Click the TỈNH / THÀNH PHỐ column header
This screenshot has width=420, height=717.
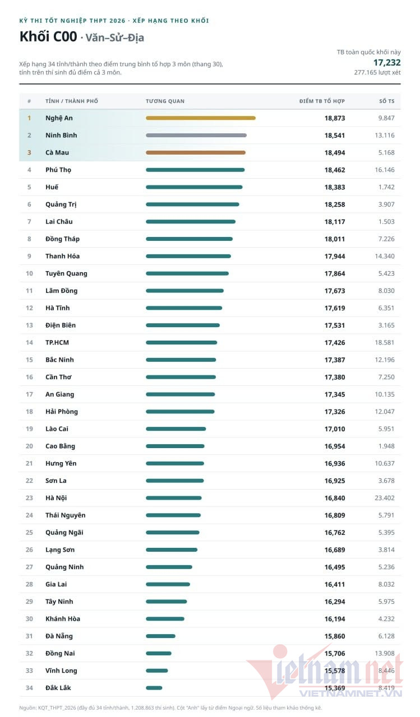tap(72, 101)
